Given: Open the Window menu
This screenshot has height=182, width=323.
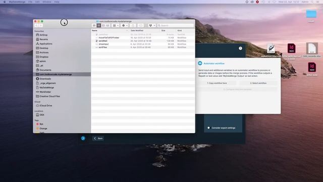Looking at the screenshot, I should [47, 2].
